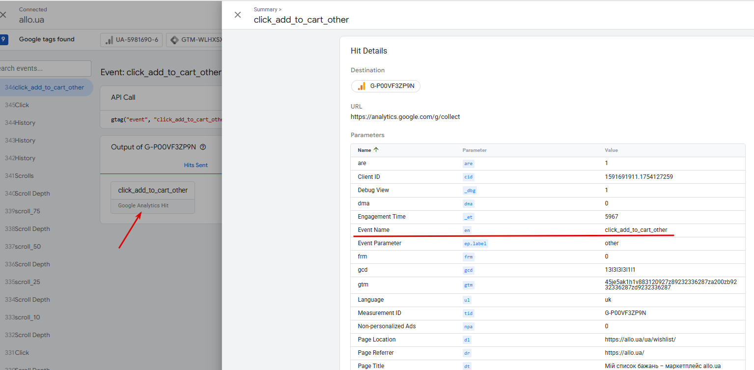754x370 pixels.
Task: Select event 344 History
Action: [25, 123]
